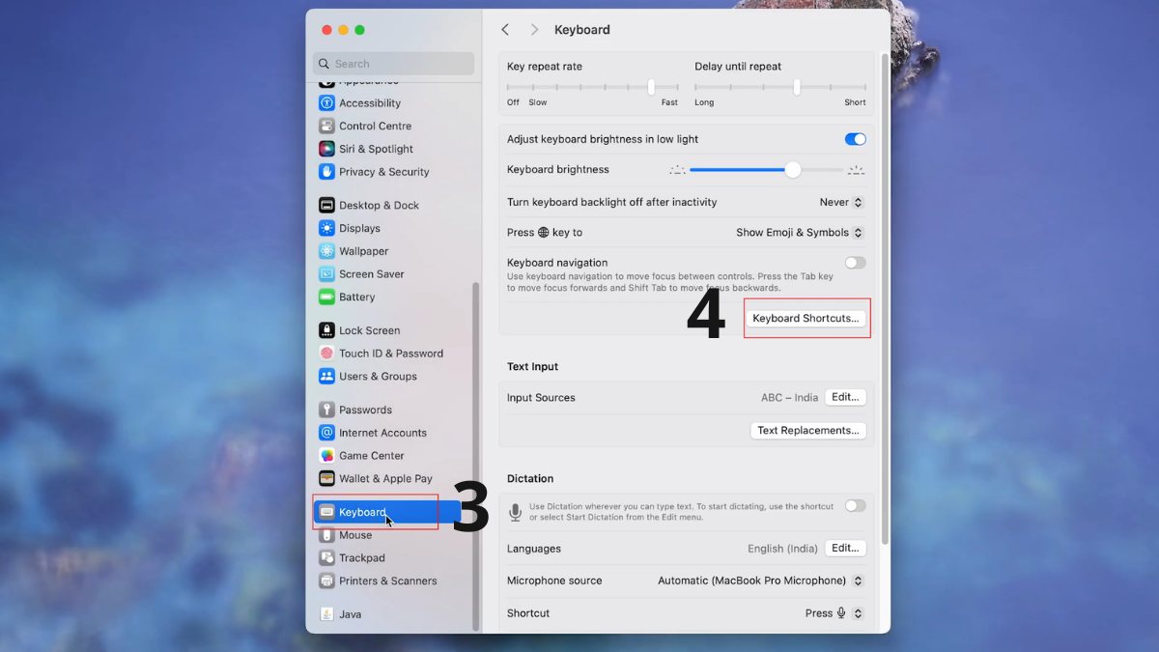
Task: Click the Delay until repeat slider
Action: 780,87
